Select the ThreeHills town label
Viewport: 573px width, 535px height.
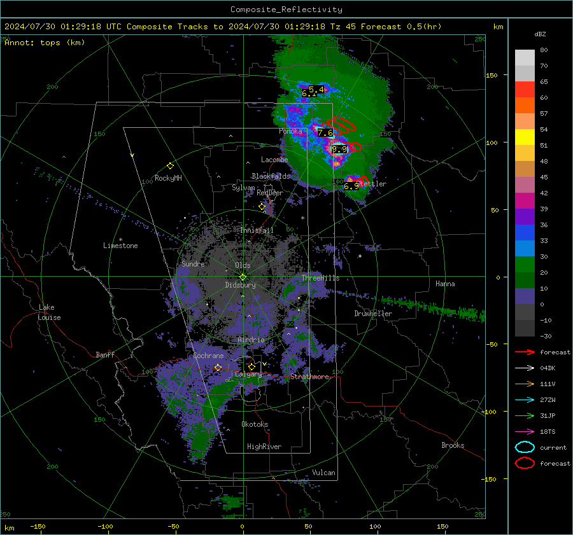click(x=320, y=278)
